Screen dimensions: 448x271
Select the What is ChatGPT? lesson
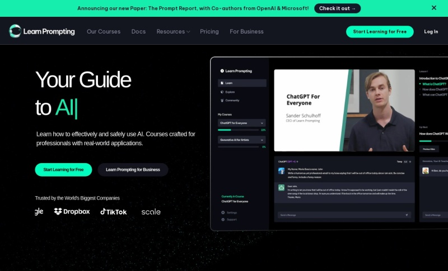pos(433,84)
